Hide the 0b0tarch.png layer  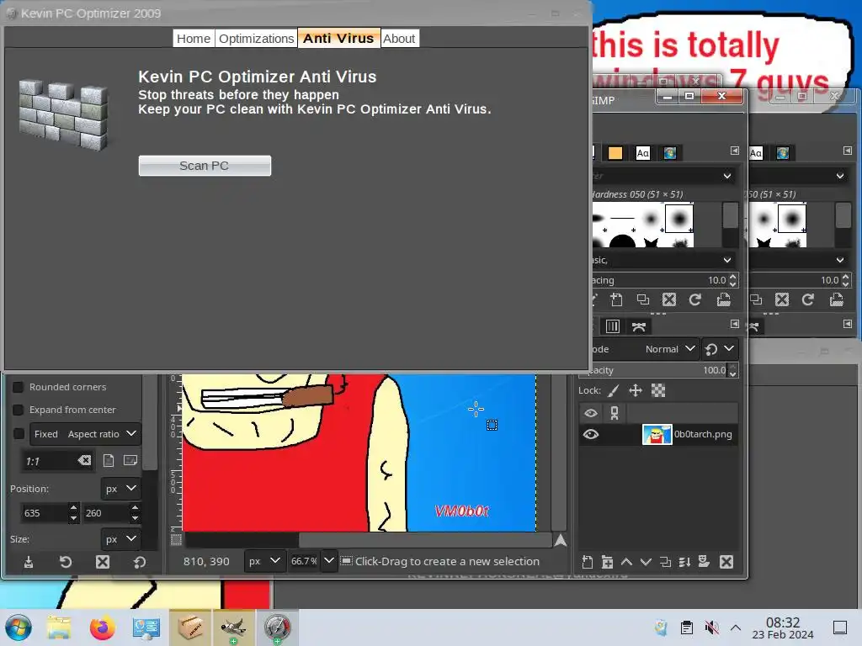point(591,434)
